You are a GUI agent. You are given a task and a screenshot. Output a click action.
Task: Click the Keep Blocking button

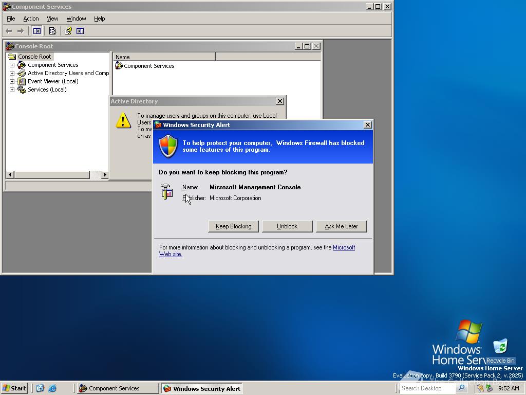(x=234, y=226)
